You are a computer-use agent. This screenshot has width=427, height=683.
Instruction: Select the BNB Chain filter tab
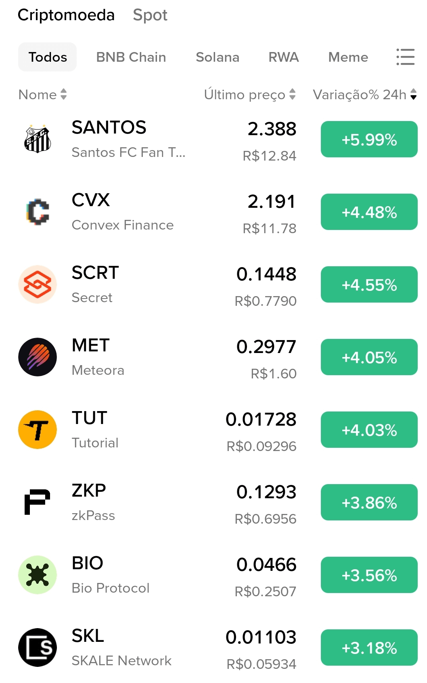(x=131, y=57)
